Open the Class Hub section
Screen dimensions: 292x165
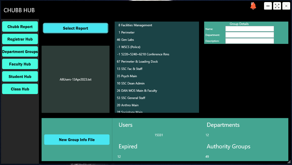(20, 89)
